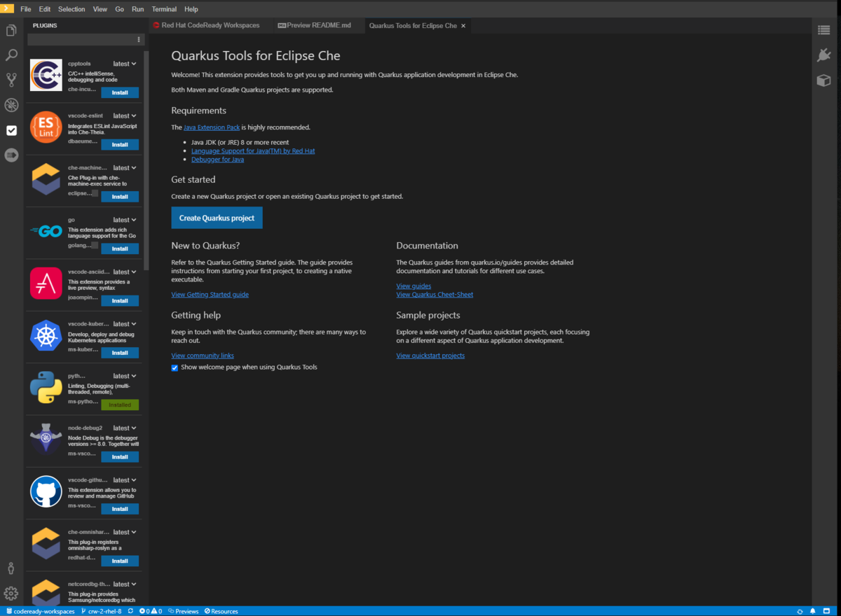Open the cube icon on right panel
The height and width of the screenshot is (616, 841).
point(824,80)
